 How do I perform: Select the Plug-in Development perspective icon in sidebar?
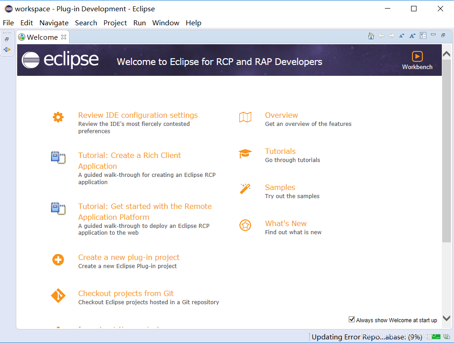pos(7,50)
